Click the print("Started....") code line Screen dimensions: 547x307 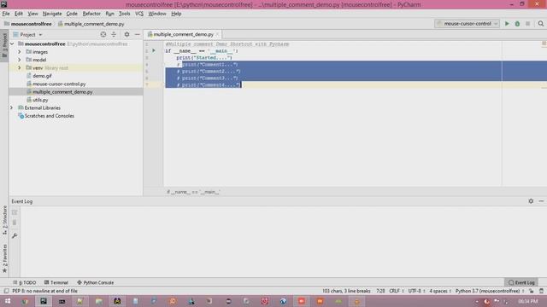click(x=204, y=58)
